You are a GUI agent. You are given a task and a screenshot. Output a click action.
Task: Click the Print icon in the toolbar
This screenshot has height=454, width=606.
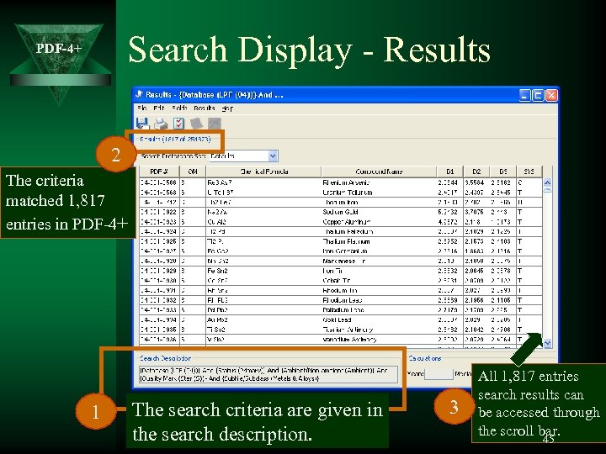point(161,124)
